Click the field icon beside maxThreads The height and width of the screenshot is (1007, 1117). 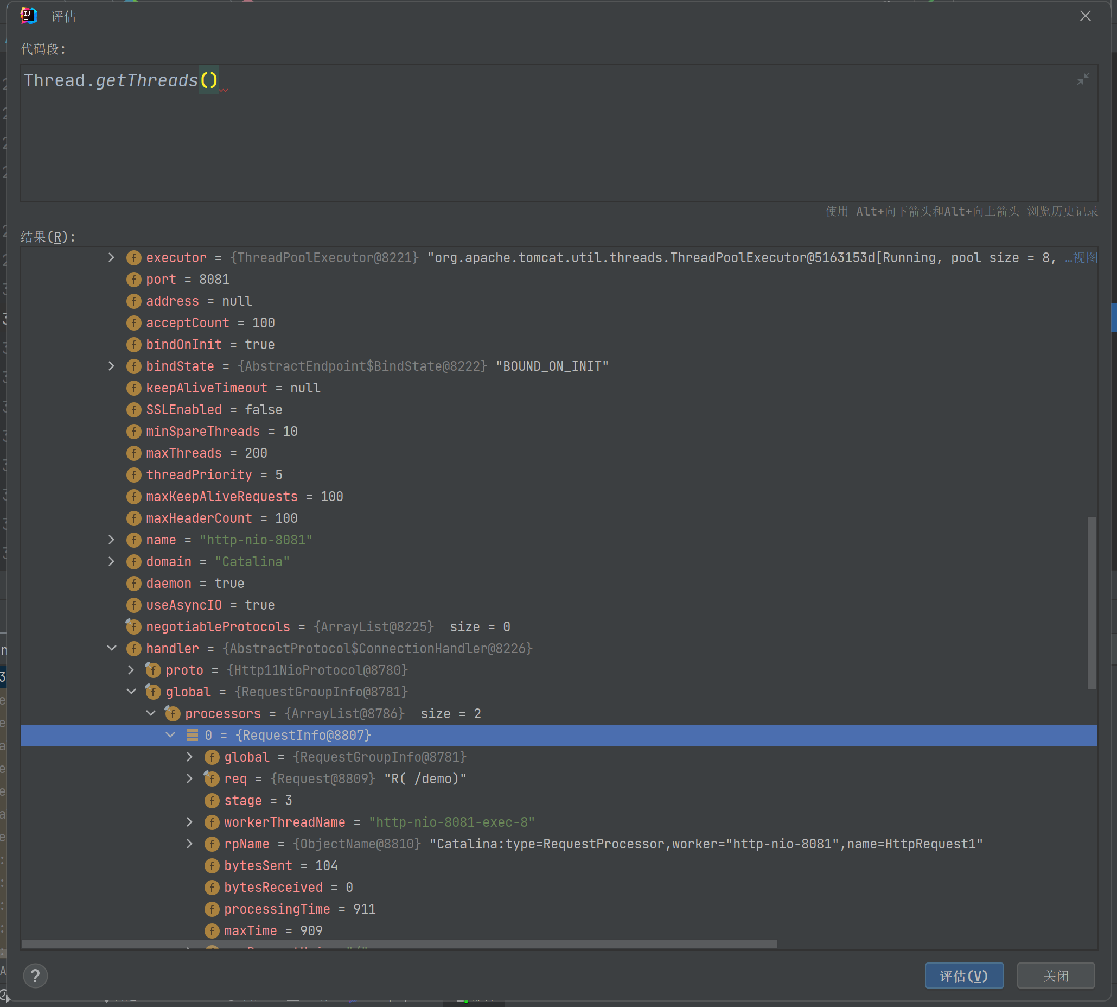click(x=133, y=453)
